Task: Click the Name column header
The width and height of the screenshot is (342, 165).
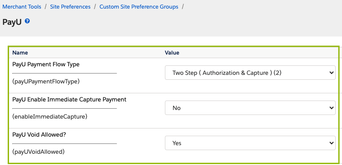Action: point(20,53)
